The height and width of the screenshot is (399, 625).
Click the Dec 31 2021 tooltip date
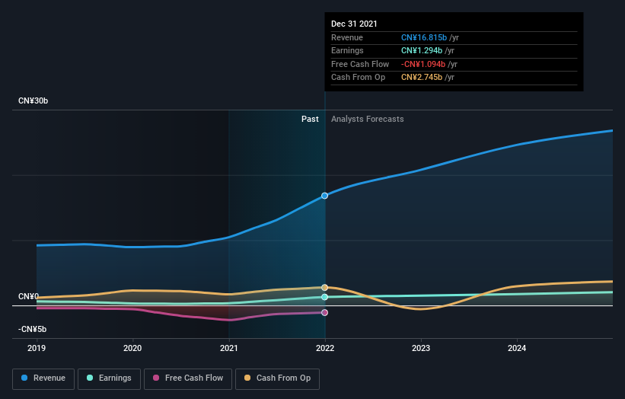pyautogui.click(x=354, y=24)
